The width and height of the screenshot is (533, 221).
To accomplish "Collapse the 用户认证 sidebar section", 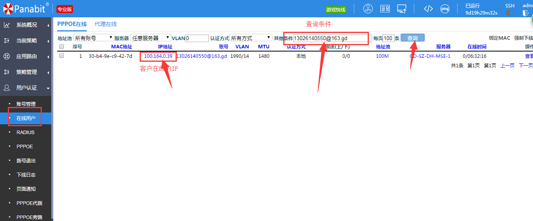I will (x=26, y=88).
